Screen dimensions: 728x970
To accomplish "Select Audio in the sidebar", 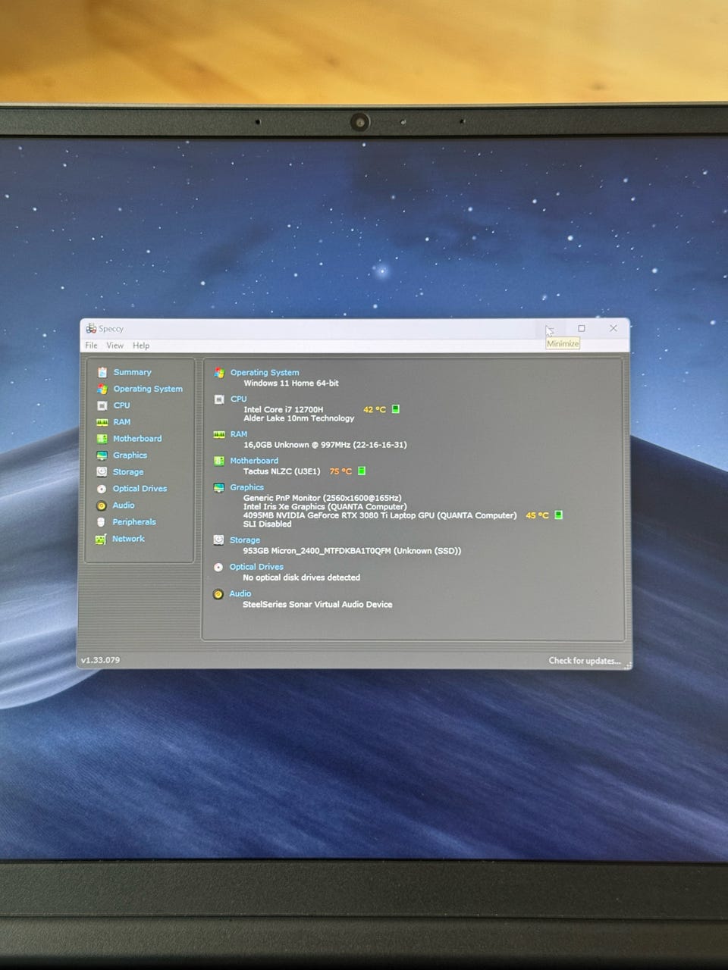I will 124,505.
